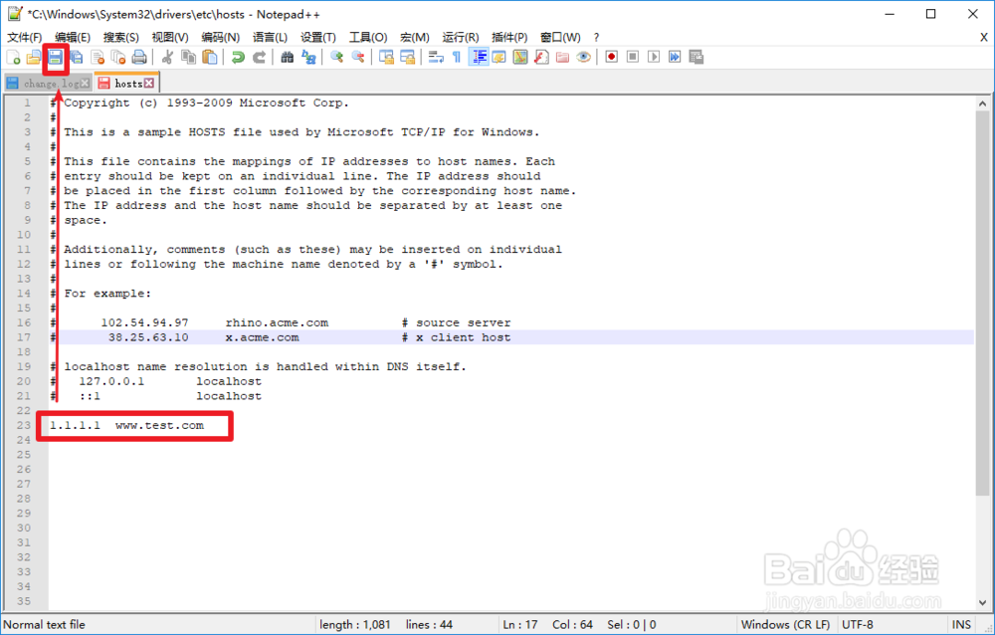Switch to the change.log tab
The image size is (995, 635).
tap(48, 84)
